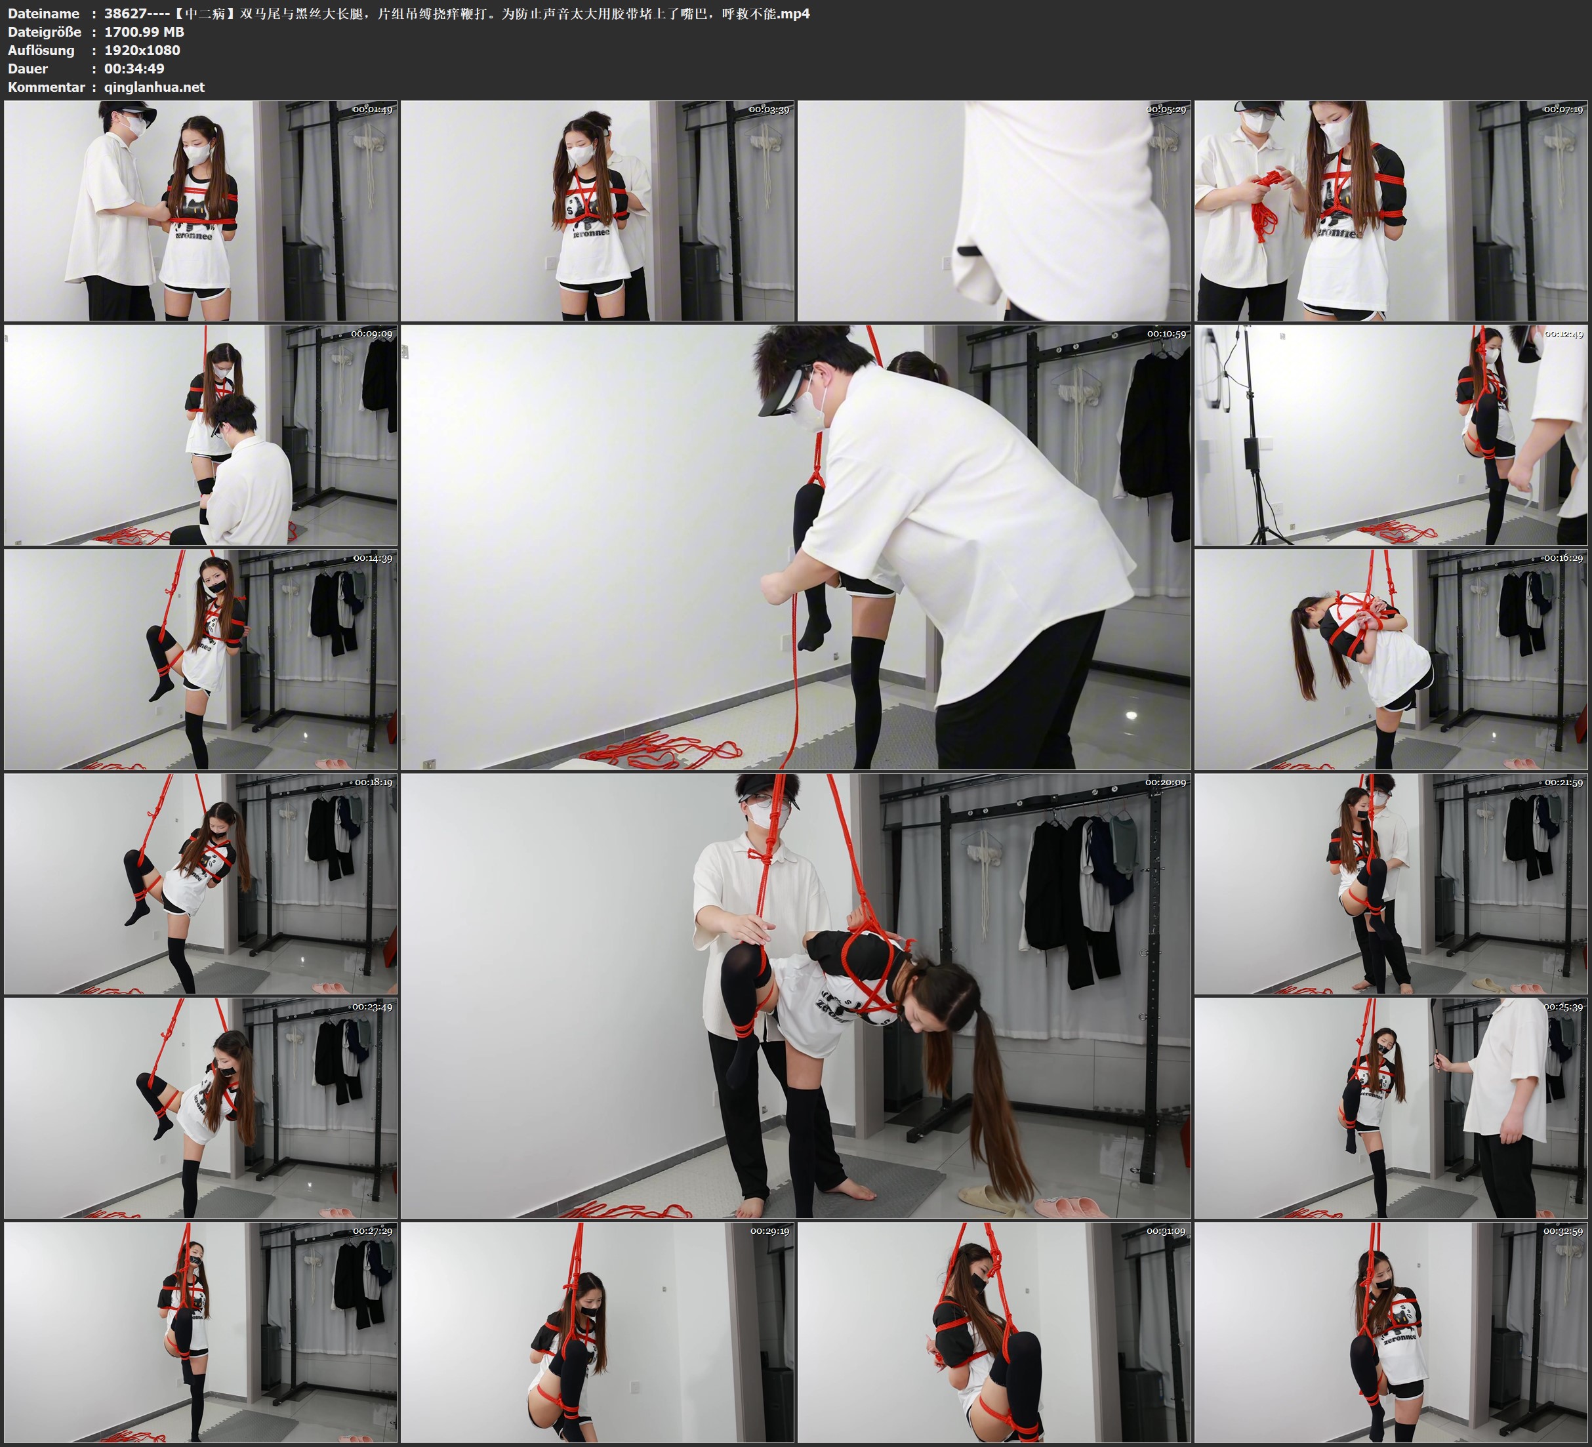Open the frame marked 00:25:39
This screenshot has height=1447, width=1592.
[1391, 1108]
